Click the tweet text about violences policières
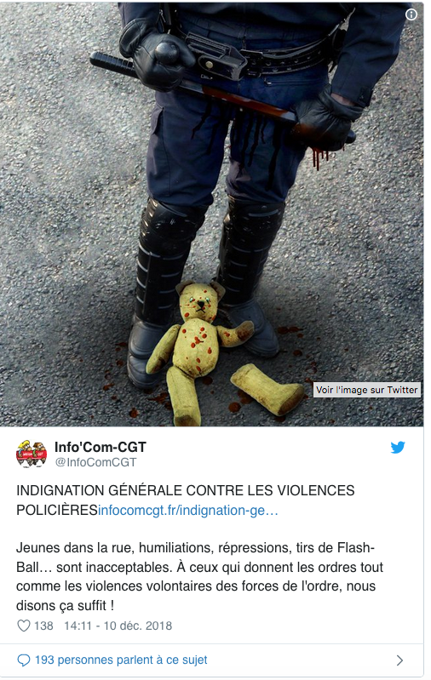This screenshot has width=431, height=680. (186, 500)
